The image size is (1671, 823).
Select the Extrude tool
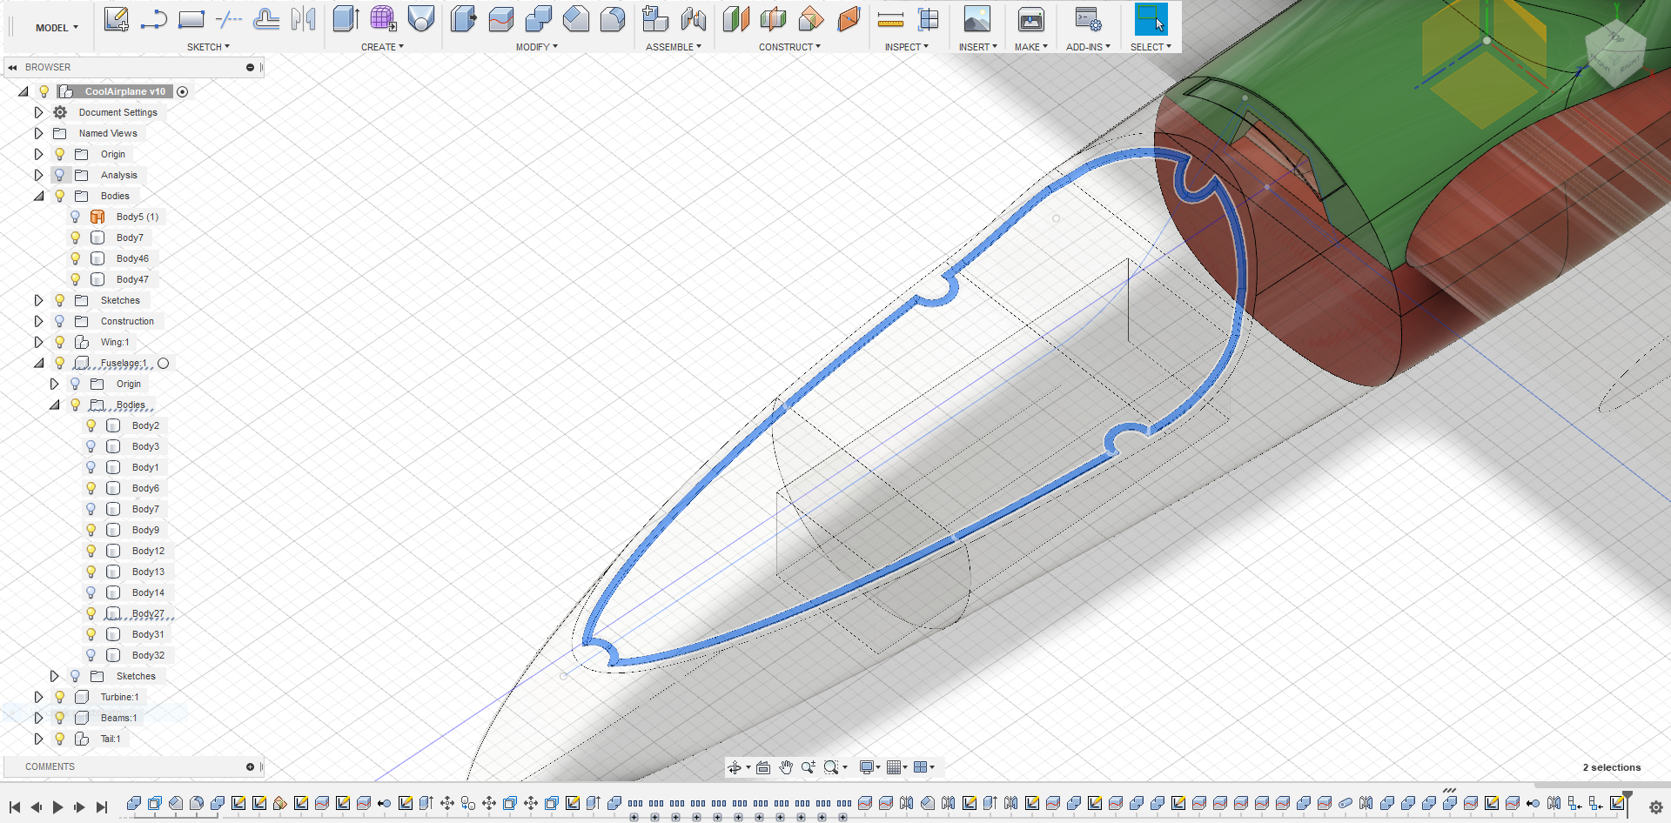346,19
